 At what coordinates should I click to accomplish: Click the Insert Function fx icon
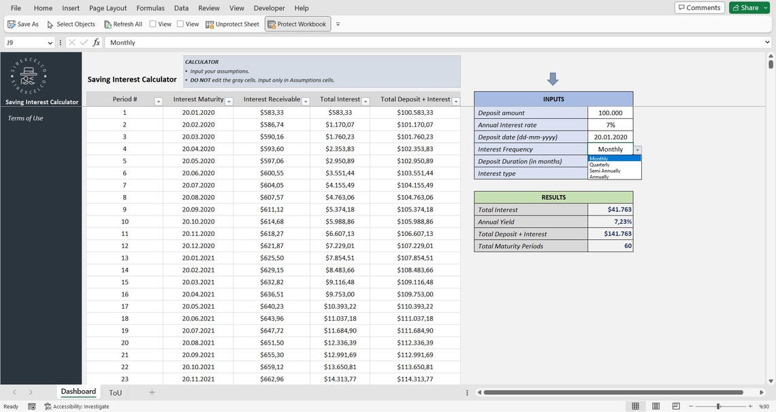[96, 42]
